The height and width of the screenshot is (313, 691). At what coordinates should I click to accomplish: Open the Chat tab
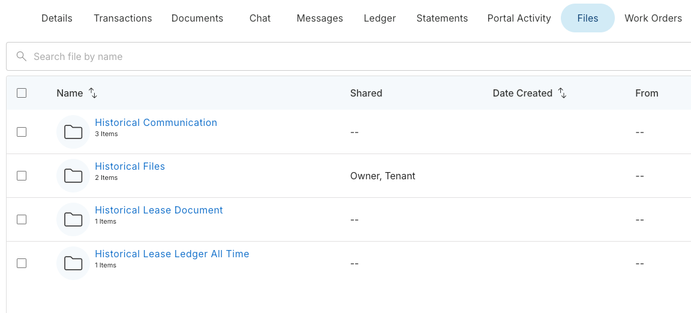pos(260,18)
